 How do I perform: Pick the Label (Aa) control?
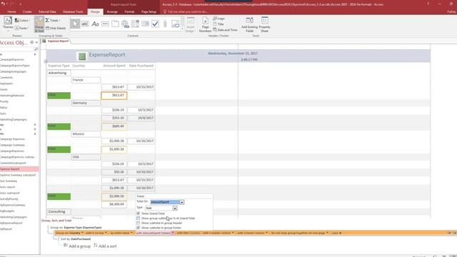pyautogui.click(x=95, y=24)
